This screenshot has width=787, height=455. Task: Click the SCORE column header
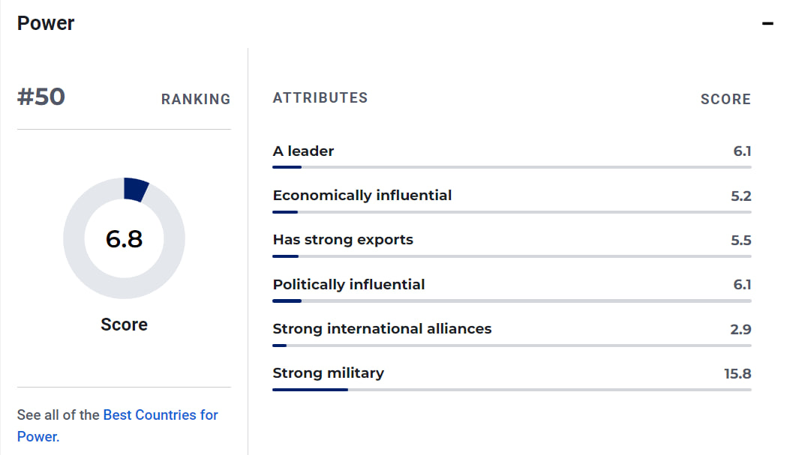point(725,99)
